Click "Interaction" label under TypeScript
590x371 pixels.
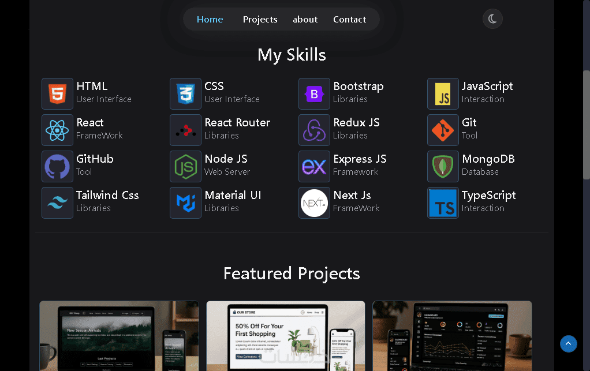[x=483, y=208]
